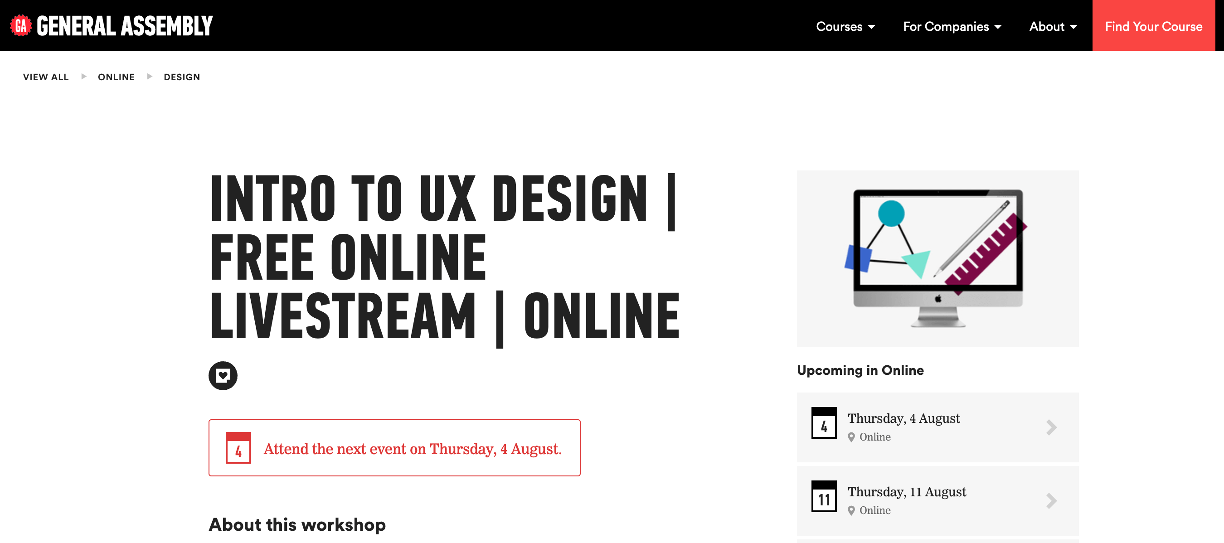Select the DESIGN breadcrumb menu item
The height and width of the screenshot is (543, 1224).
coord(181,77)
